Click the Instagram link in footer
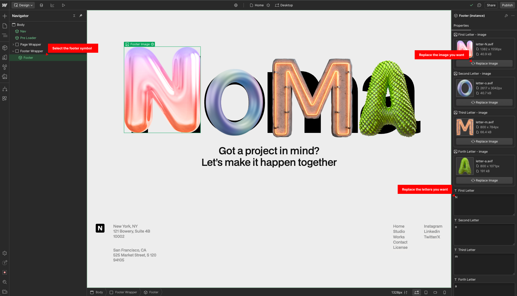 pyautogui.click(x=433, y=226)
